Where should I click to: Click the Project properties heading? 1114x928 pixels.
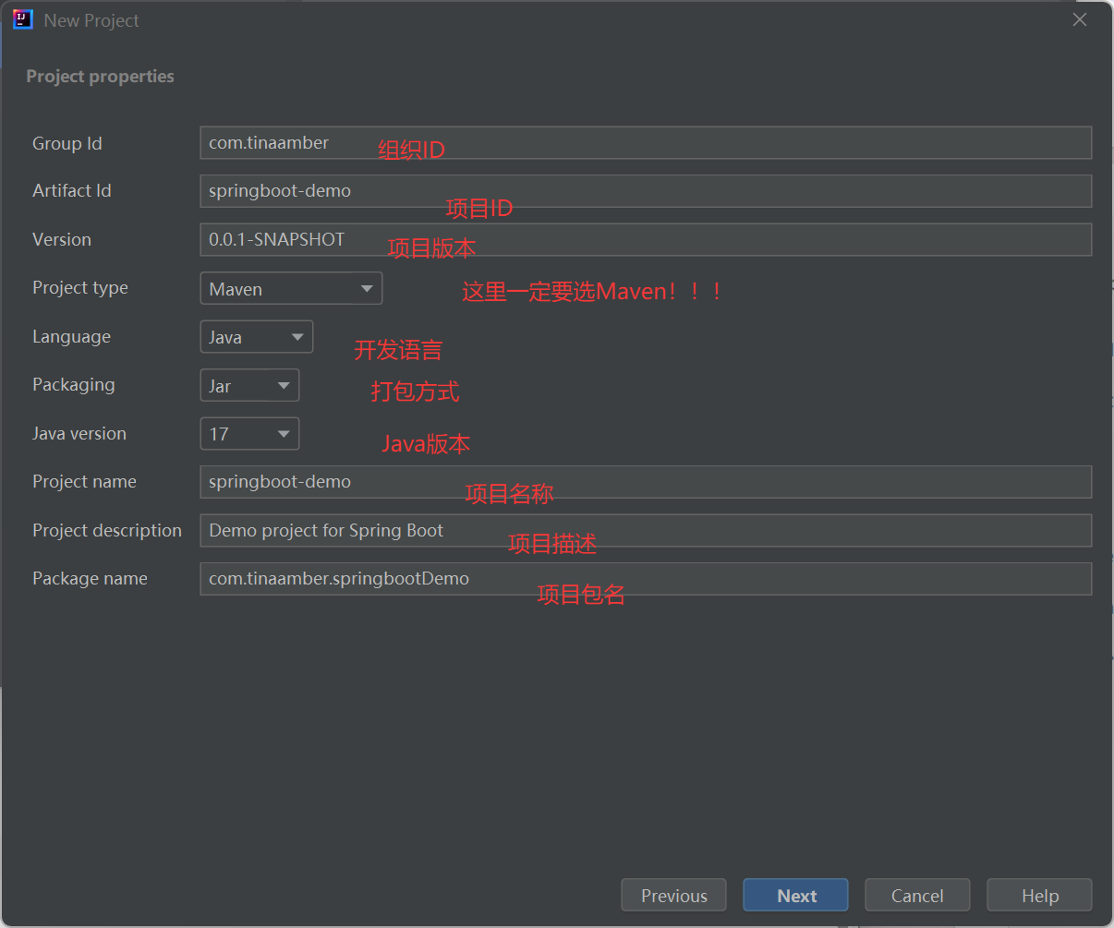click(x=100, y=77)
